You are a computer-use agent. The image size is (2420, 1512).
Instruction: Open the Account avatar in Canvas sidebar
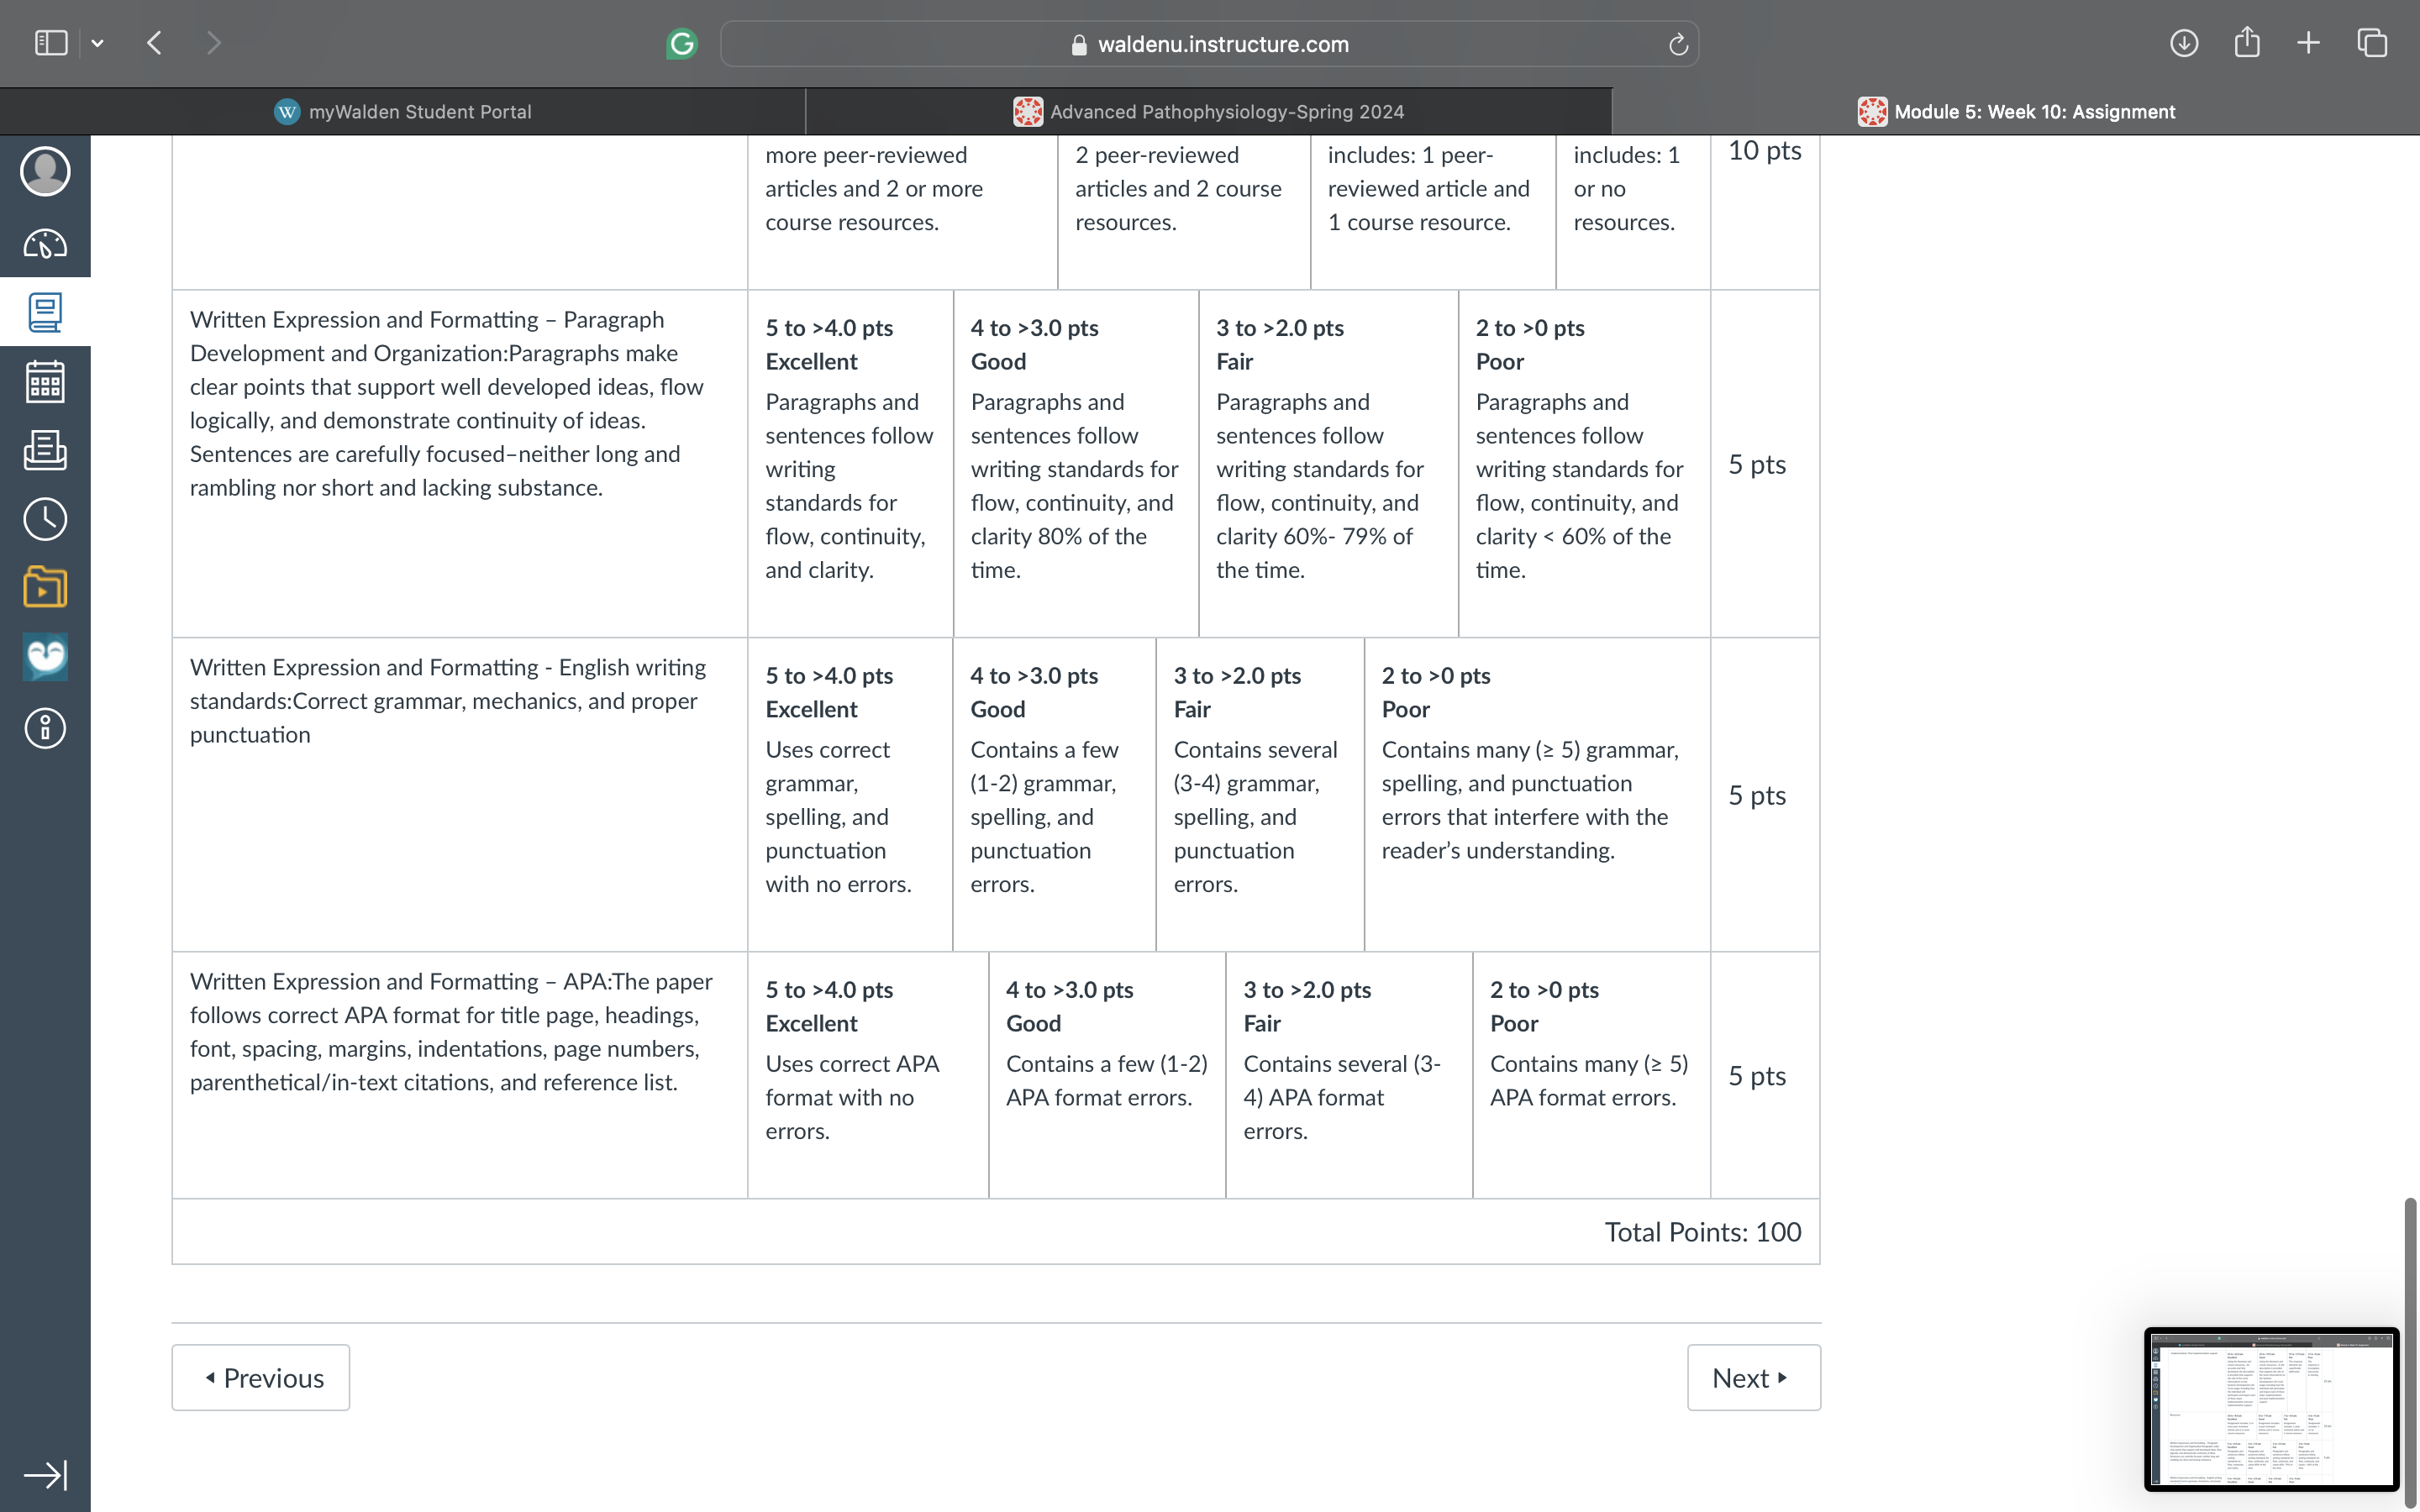[x=45, y=171]
